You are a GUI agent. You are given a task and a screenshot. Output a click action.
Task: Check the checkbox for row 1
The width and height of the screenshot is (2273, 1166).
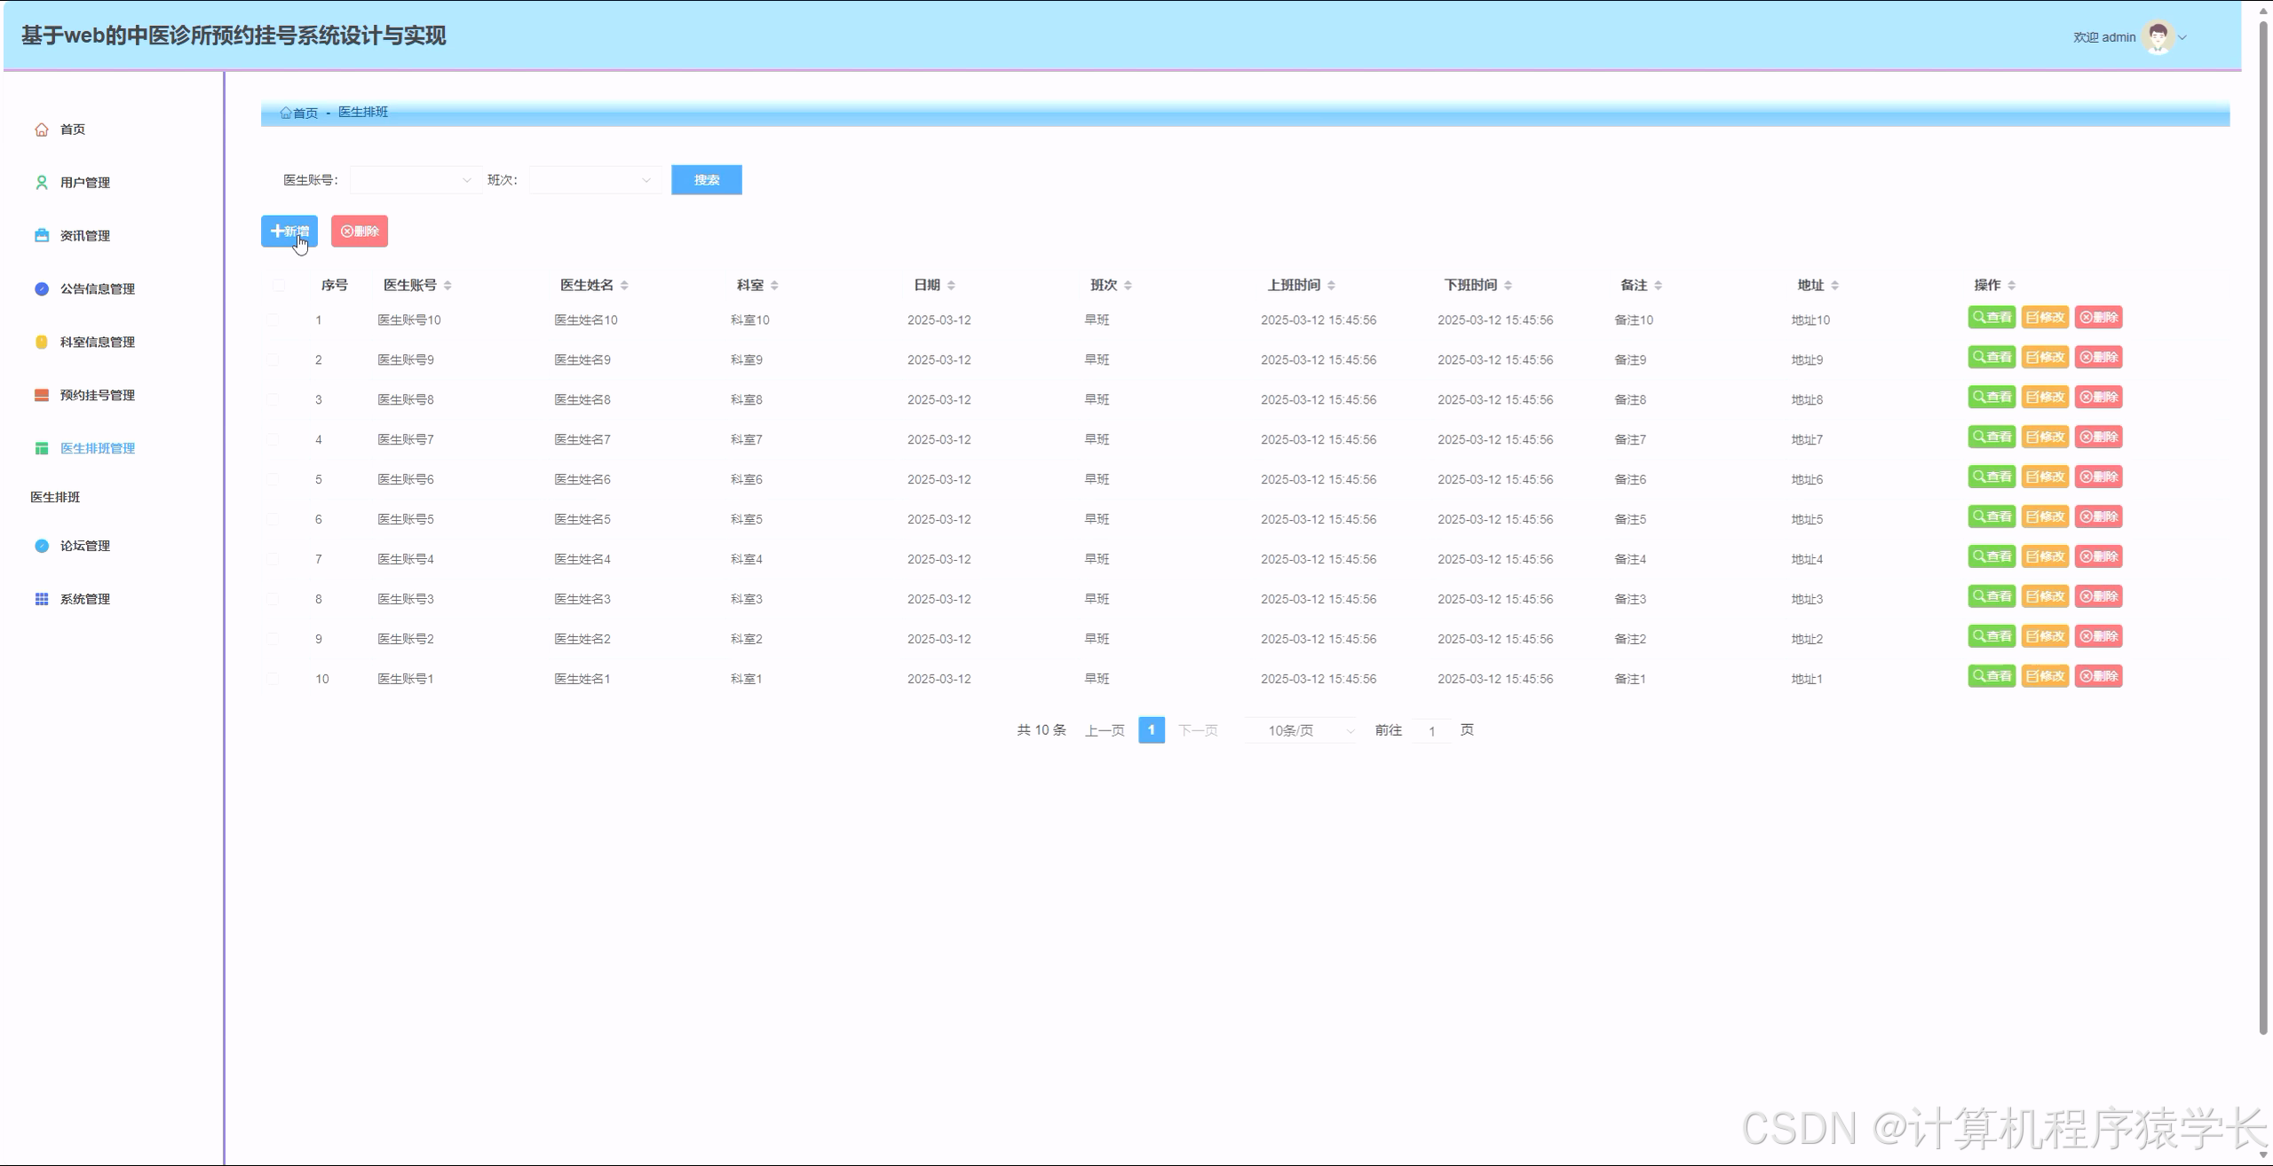click(273, 320)
